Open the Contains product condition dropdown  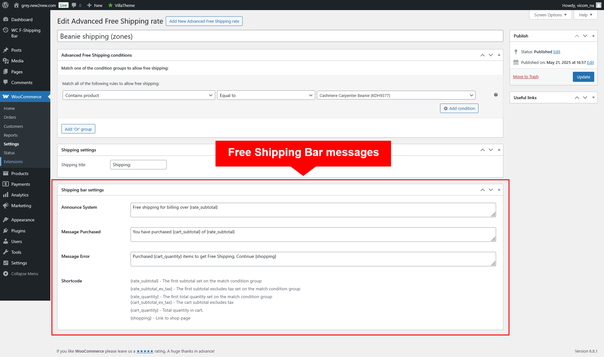pos(139,95)
